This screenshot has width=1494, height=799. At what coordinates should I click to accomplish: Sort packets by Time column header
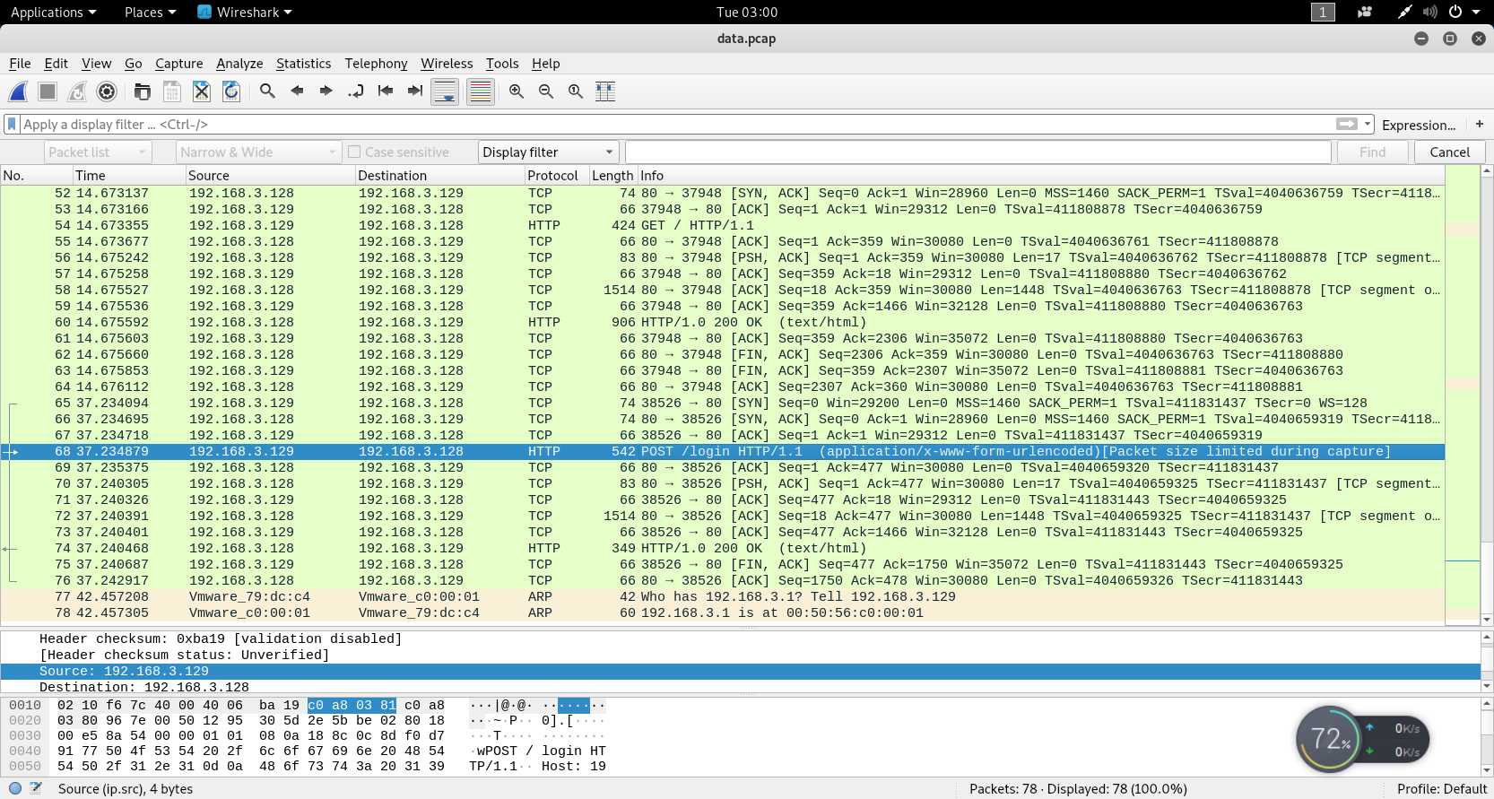(128, 176)
